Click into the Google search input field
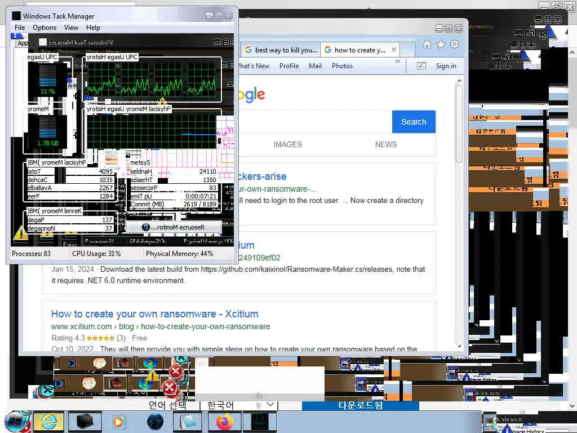Screen dimensions: 577x433 coord(316,122)
